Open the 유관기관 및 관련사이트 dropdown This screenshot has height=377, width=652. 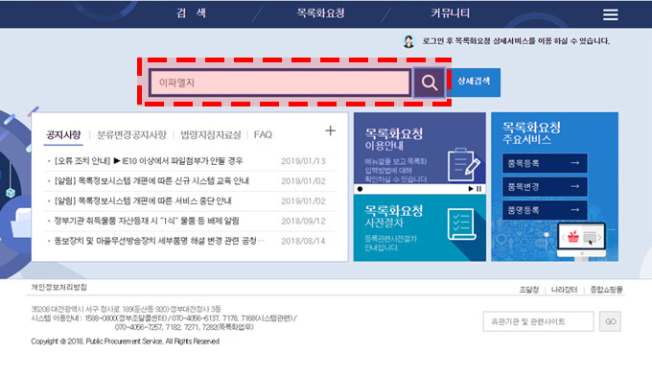pyautogui.click(x=538, y=321)
